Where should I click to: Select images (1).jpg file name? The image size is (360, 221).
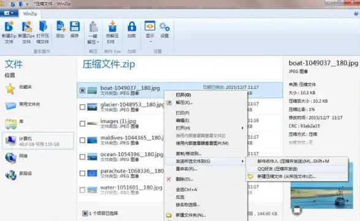[x=118, y=121]
